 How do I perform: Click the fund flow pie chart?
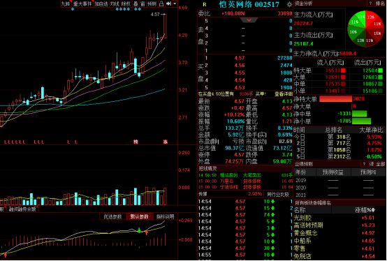pyautogui.click(x=365, y=29)
